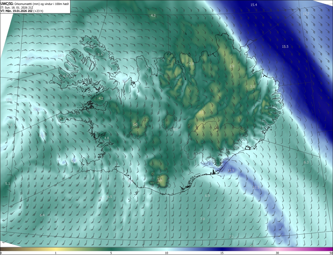Viewport: 333px width, 255px height.
Task: Click the 6.5 value label
Action: coord(109,197)
